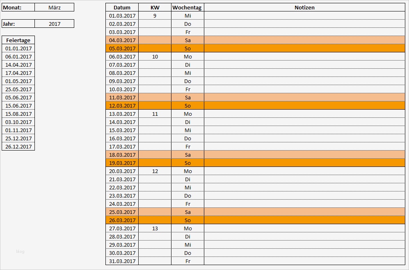Select the last date cell 31.03.2017

[121, 261]
